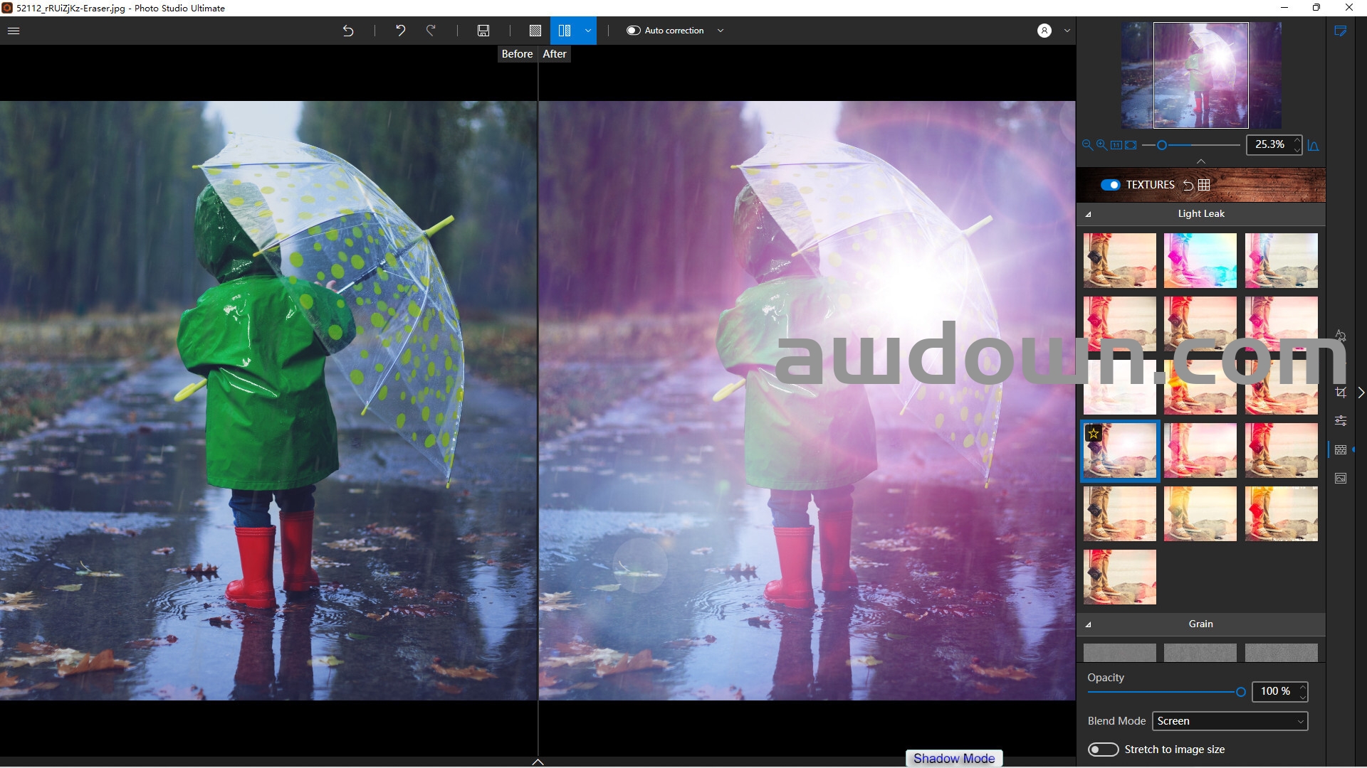This screenshot has width=1367, height=768.
Task: Click the fit to screen icon
Action: point(1131,145)
